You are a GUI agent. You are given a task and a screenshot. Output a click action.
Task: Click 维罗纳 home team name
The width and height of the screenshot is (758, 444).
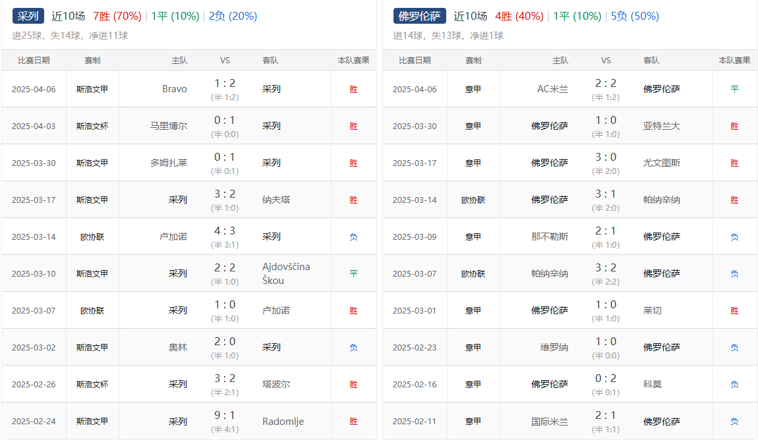point(554,347)
